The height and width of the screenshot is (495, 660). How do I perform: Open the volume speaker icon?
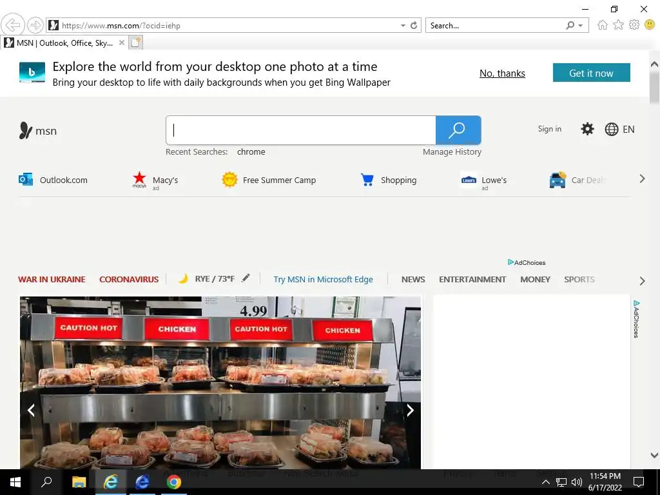pyautogui.click(x=577, y=482)
